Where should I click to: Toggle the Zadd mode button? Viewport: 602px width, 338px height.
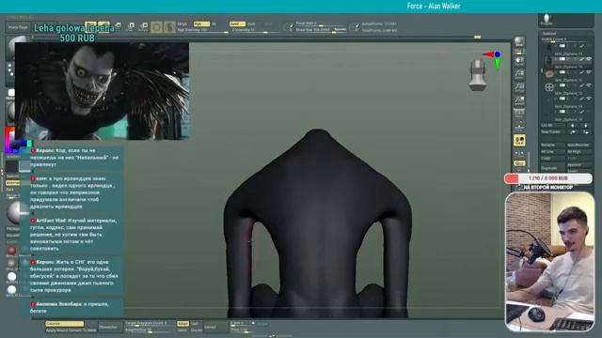point(237,23)
